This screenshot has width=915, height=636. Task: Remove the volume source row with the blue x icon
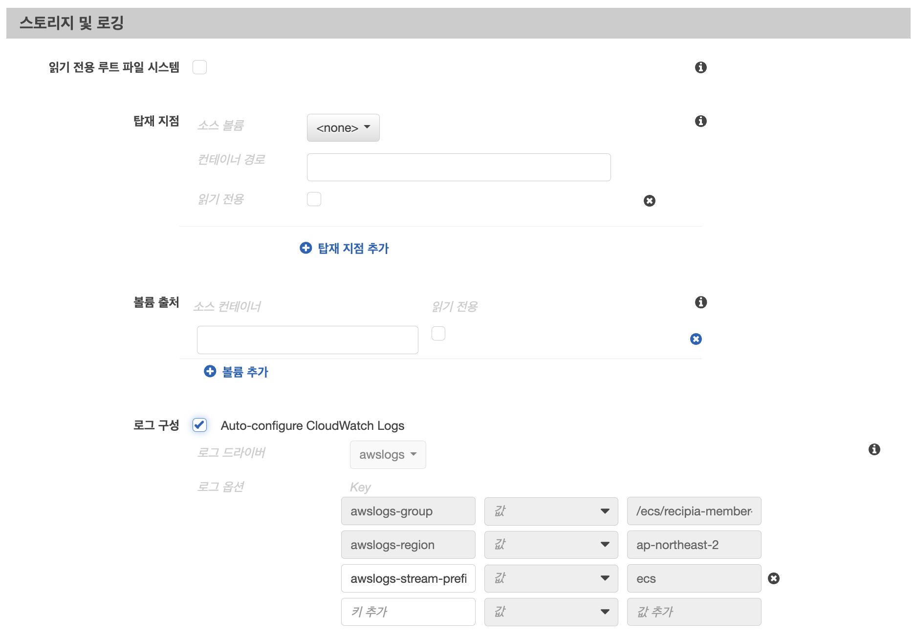[696, 339]
